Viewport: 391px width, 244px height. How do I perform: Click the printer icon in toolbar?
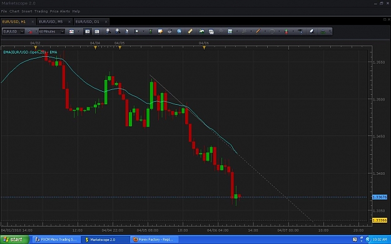(x=170, y=31)
